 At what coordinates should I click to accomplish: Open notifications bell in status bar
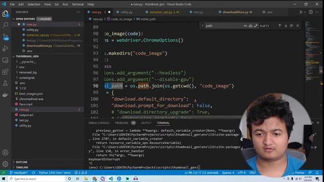317,173
